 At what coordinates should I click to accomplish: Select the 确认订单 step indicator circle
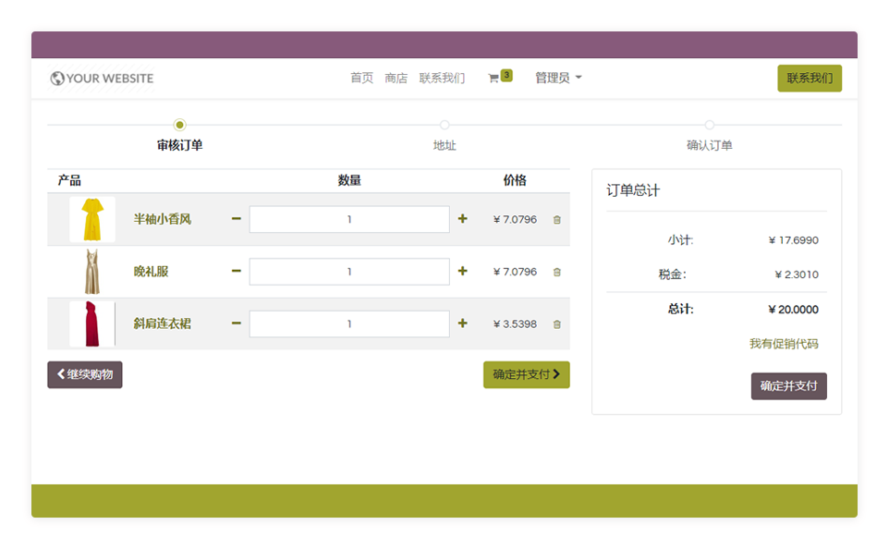point(710,125)
